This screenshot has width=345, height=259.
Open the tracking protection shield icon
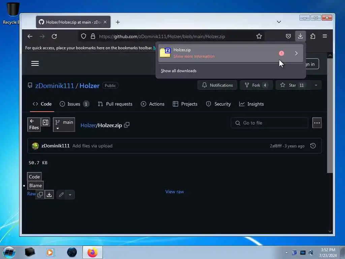point(84,36)
